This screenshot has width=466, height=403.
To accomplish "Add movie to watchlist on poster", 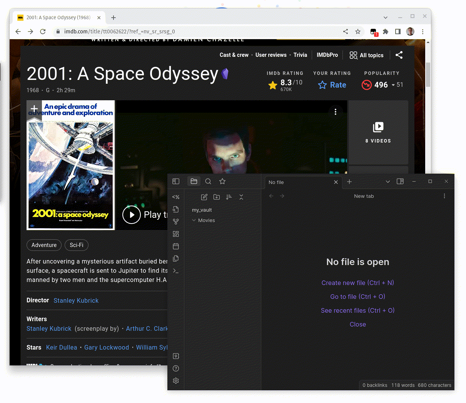I will (34, 109).
